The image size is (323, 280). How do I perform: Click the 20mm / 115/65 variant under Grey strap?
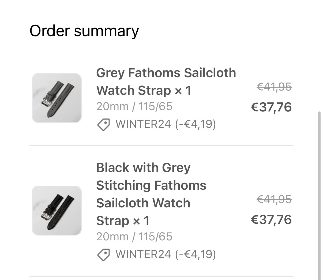134,107
